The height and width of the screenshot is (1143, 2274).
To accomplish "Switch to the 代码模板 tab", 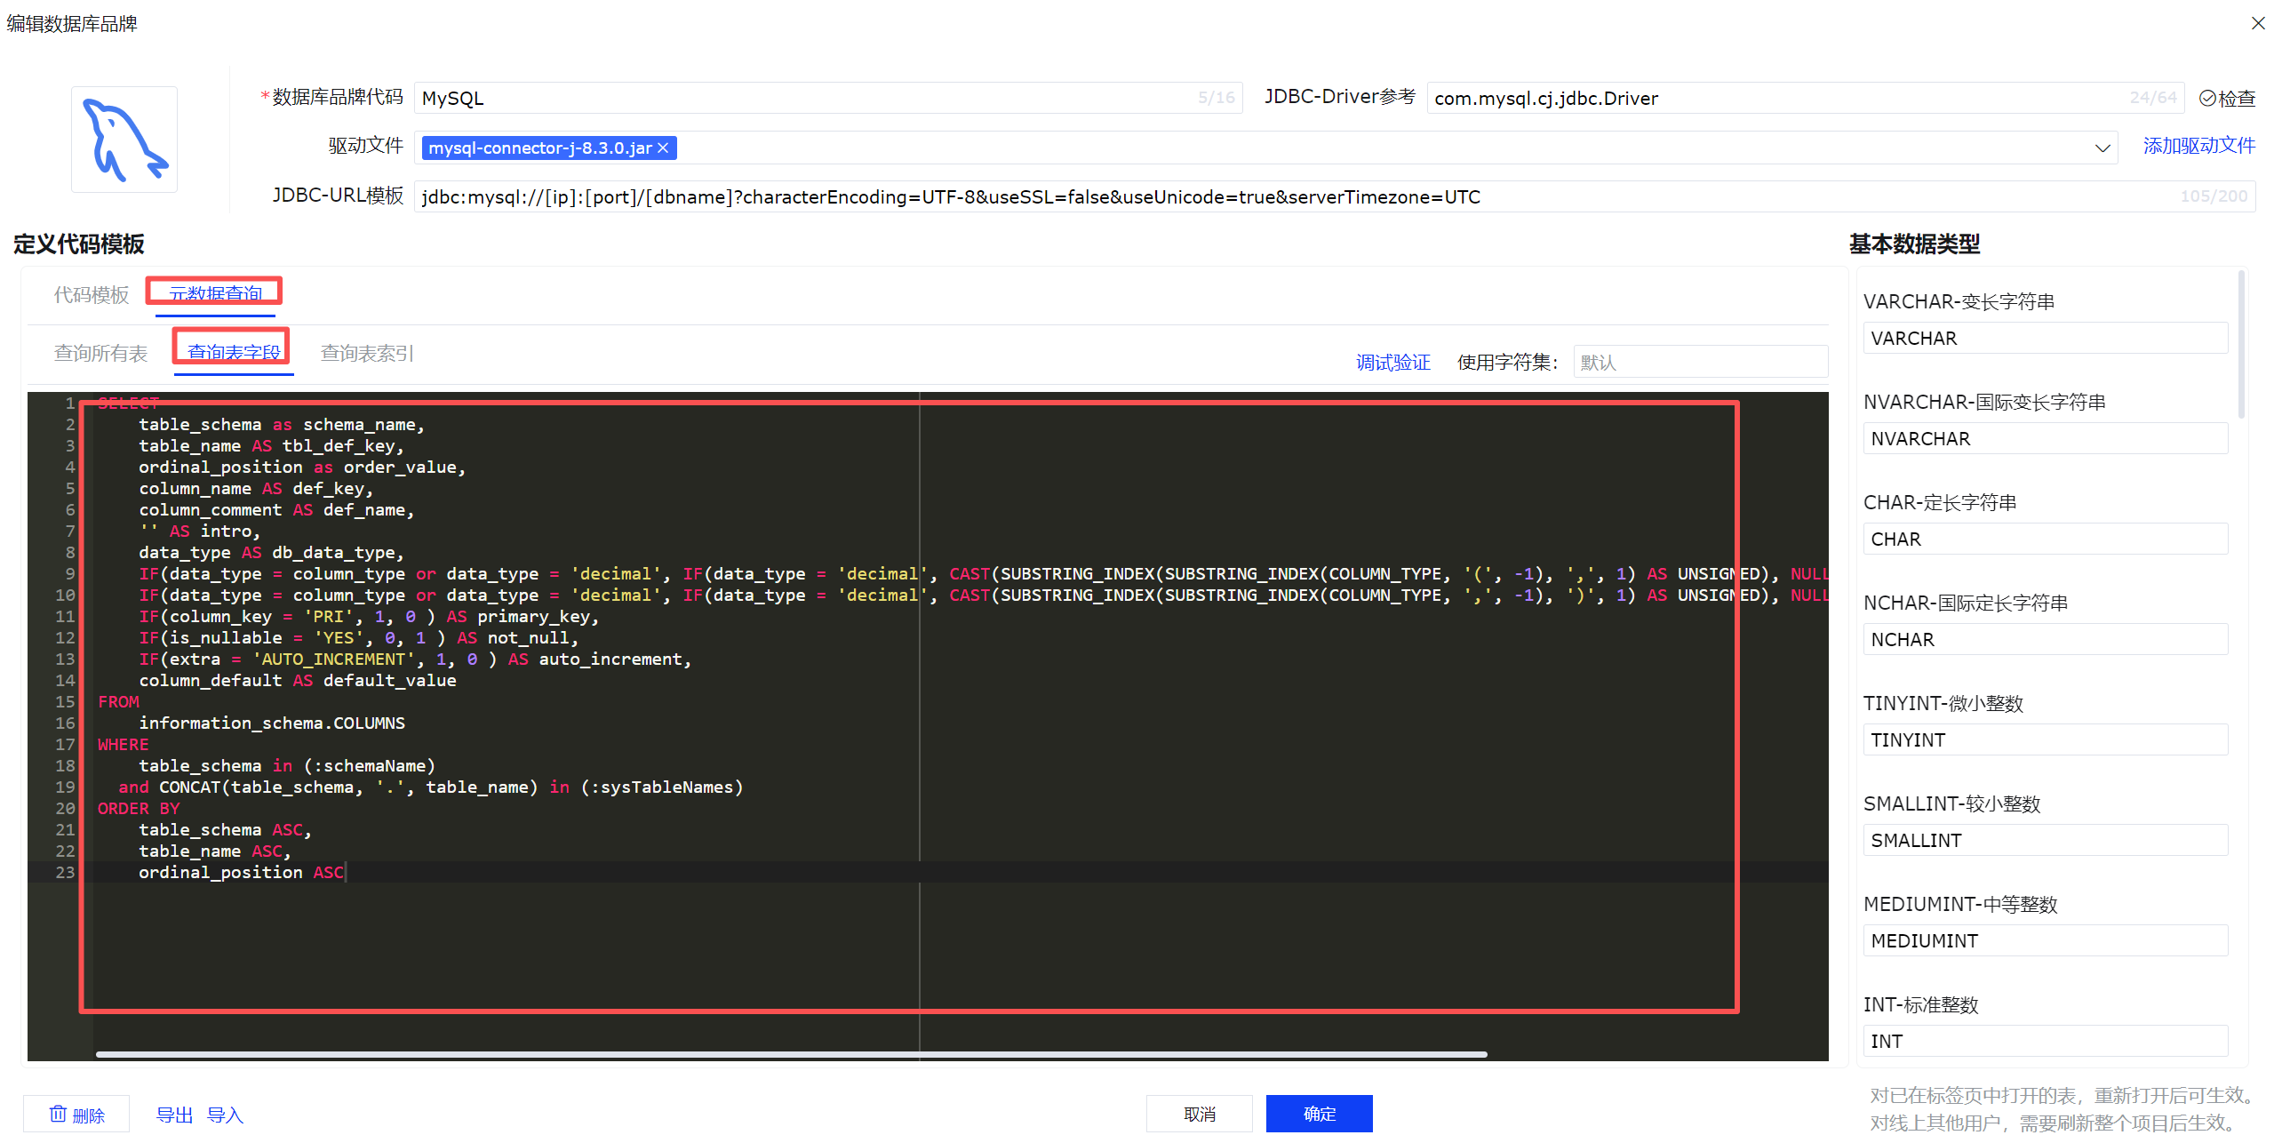I will coord(91,294).
